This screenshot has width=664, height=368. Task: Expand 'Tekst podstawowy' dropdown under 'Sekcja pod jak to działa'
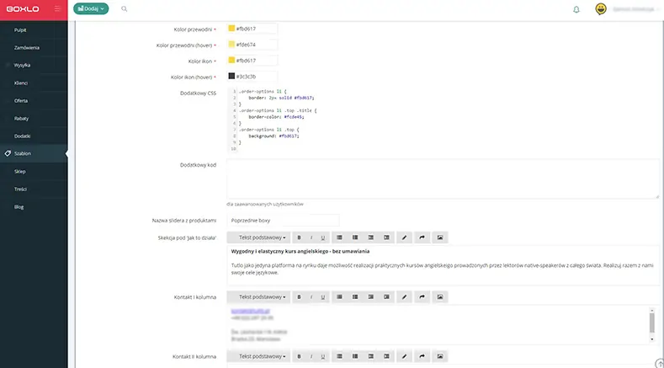click(260, 237)
